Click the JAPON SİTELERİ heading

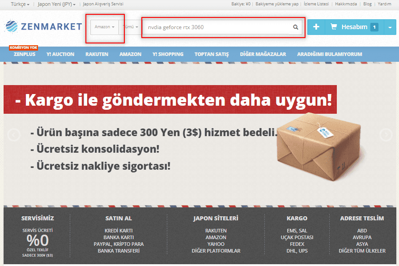[x=216, y=219]
